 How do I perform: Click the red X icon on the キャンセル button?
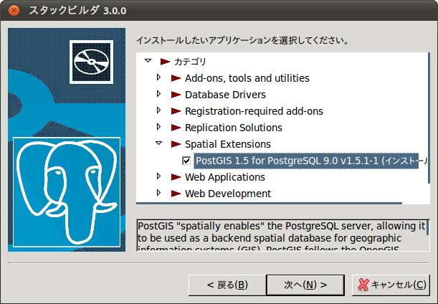[x=363, y=285]
